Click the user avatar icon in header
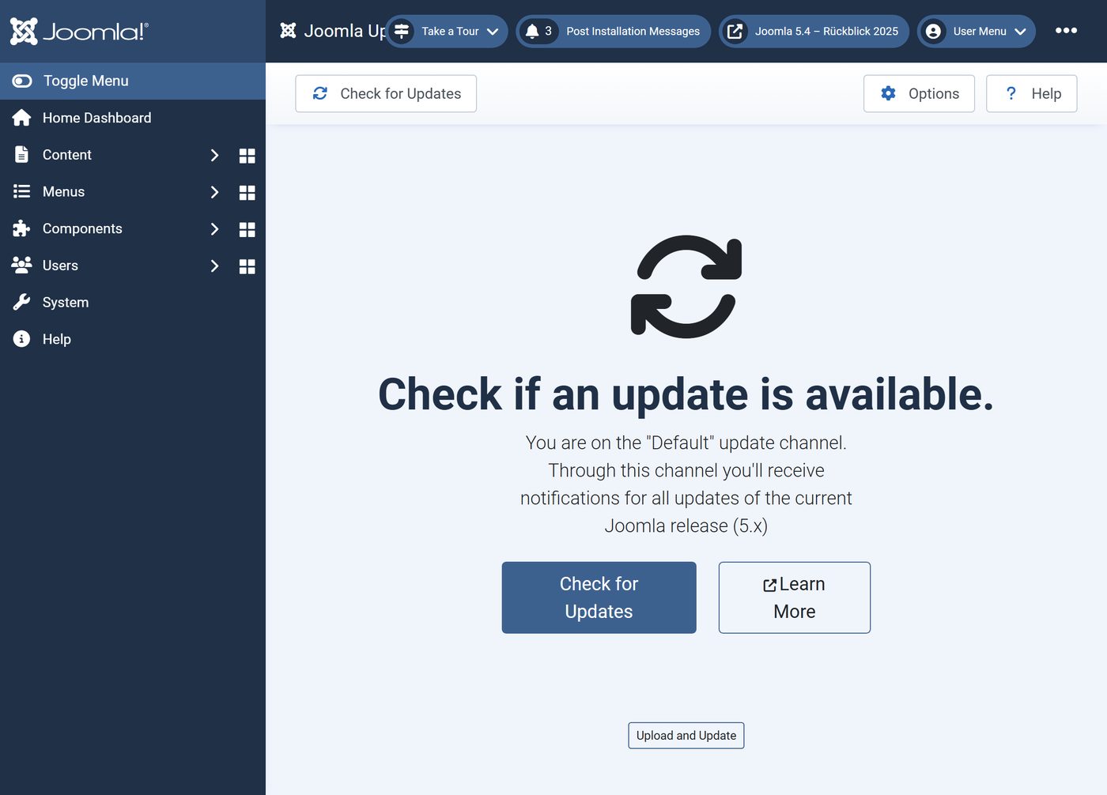Screen dimensions: 1107x795 coord(933,31)
